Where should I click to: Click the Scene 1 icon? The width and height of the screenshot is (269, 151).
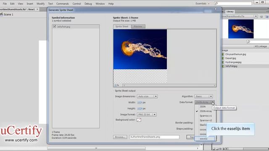pos(2,15)
